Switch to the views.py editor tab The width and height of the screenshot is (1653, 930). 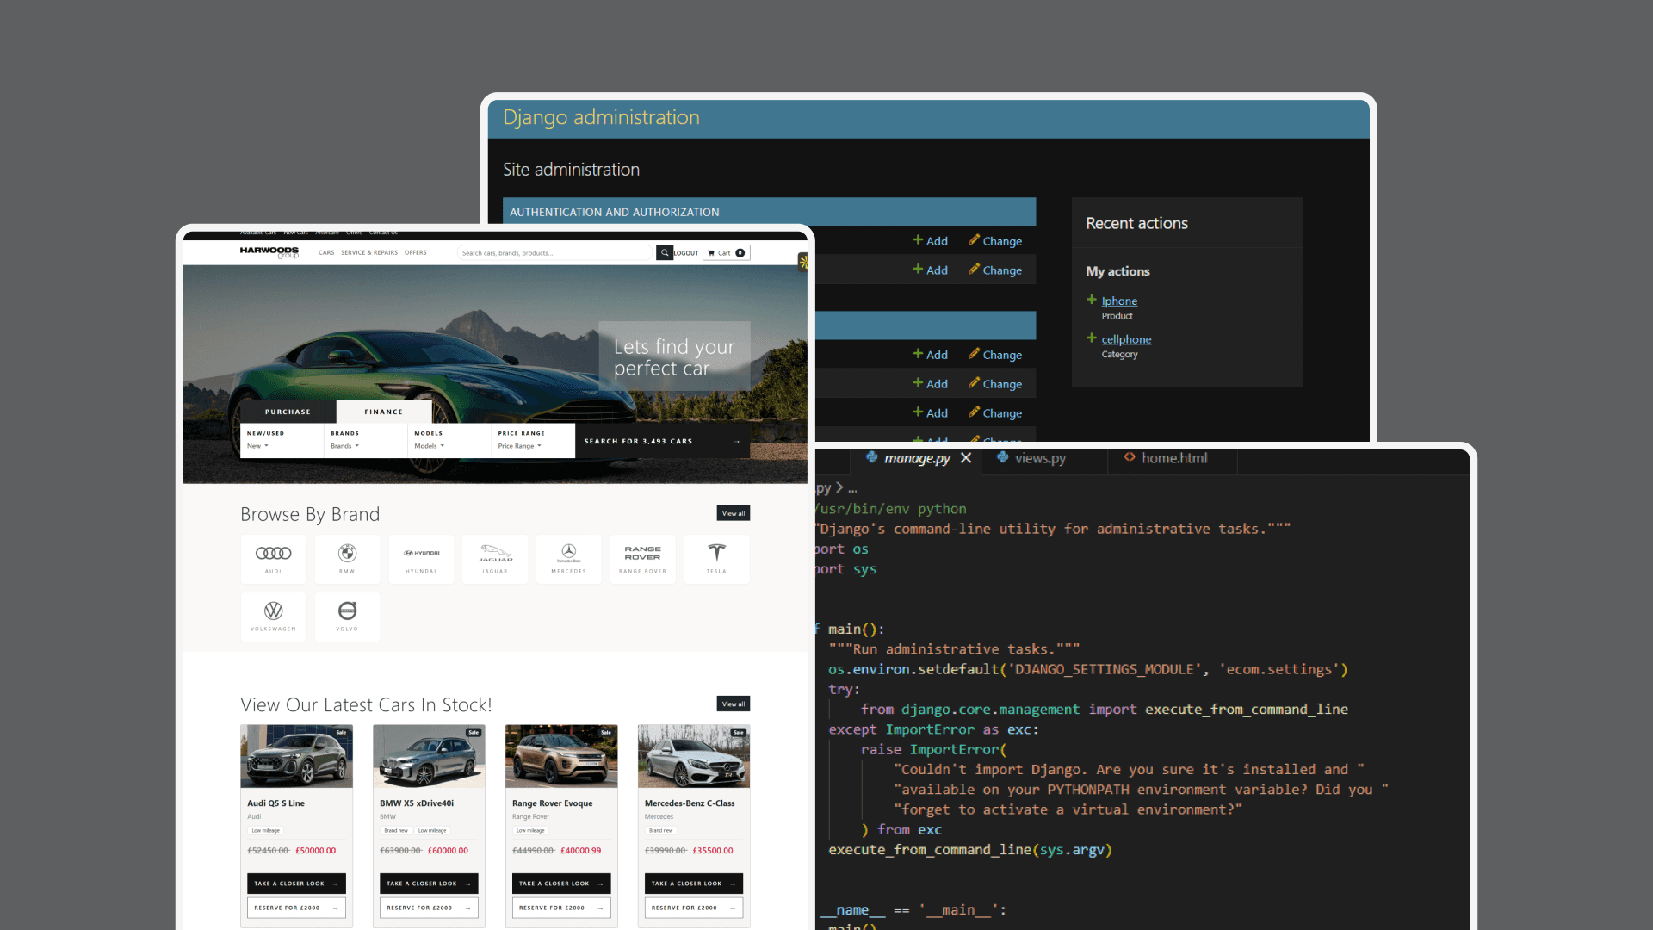1039,458
